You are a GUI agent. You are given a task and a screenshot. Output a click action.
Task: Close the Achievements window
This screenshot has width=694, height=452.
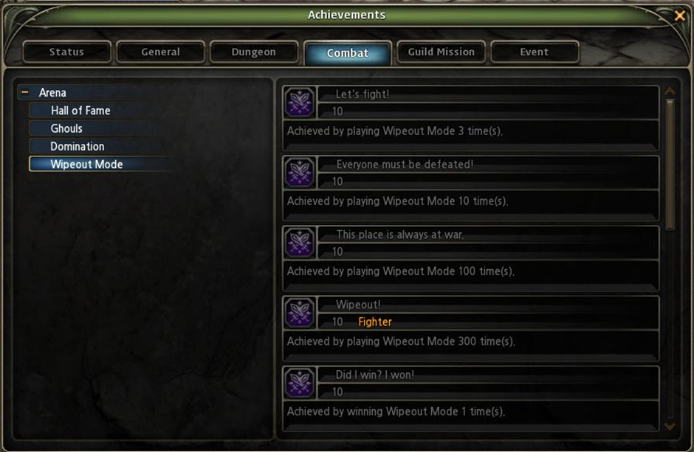pos(680,16)
